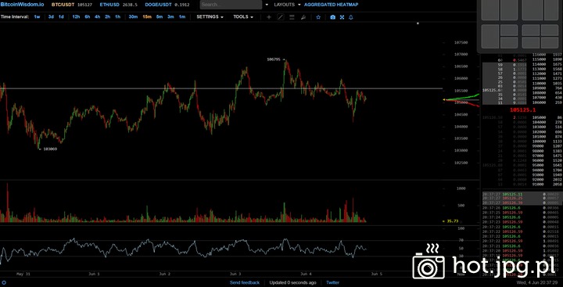This screenshot has width=563, height=287.
Task: Open the AGGREGATED HEATMAP link
Action: click(x=331, y=5)
